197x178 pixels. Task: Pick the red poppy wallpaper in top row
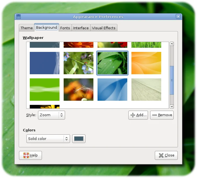click(x=112, y=45)
